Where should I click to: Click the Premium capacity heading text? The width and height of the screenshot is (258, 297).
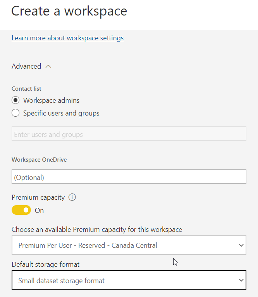tap(38, 197)
